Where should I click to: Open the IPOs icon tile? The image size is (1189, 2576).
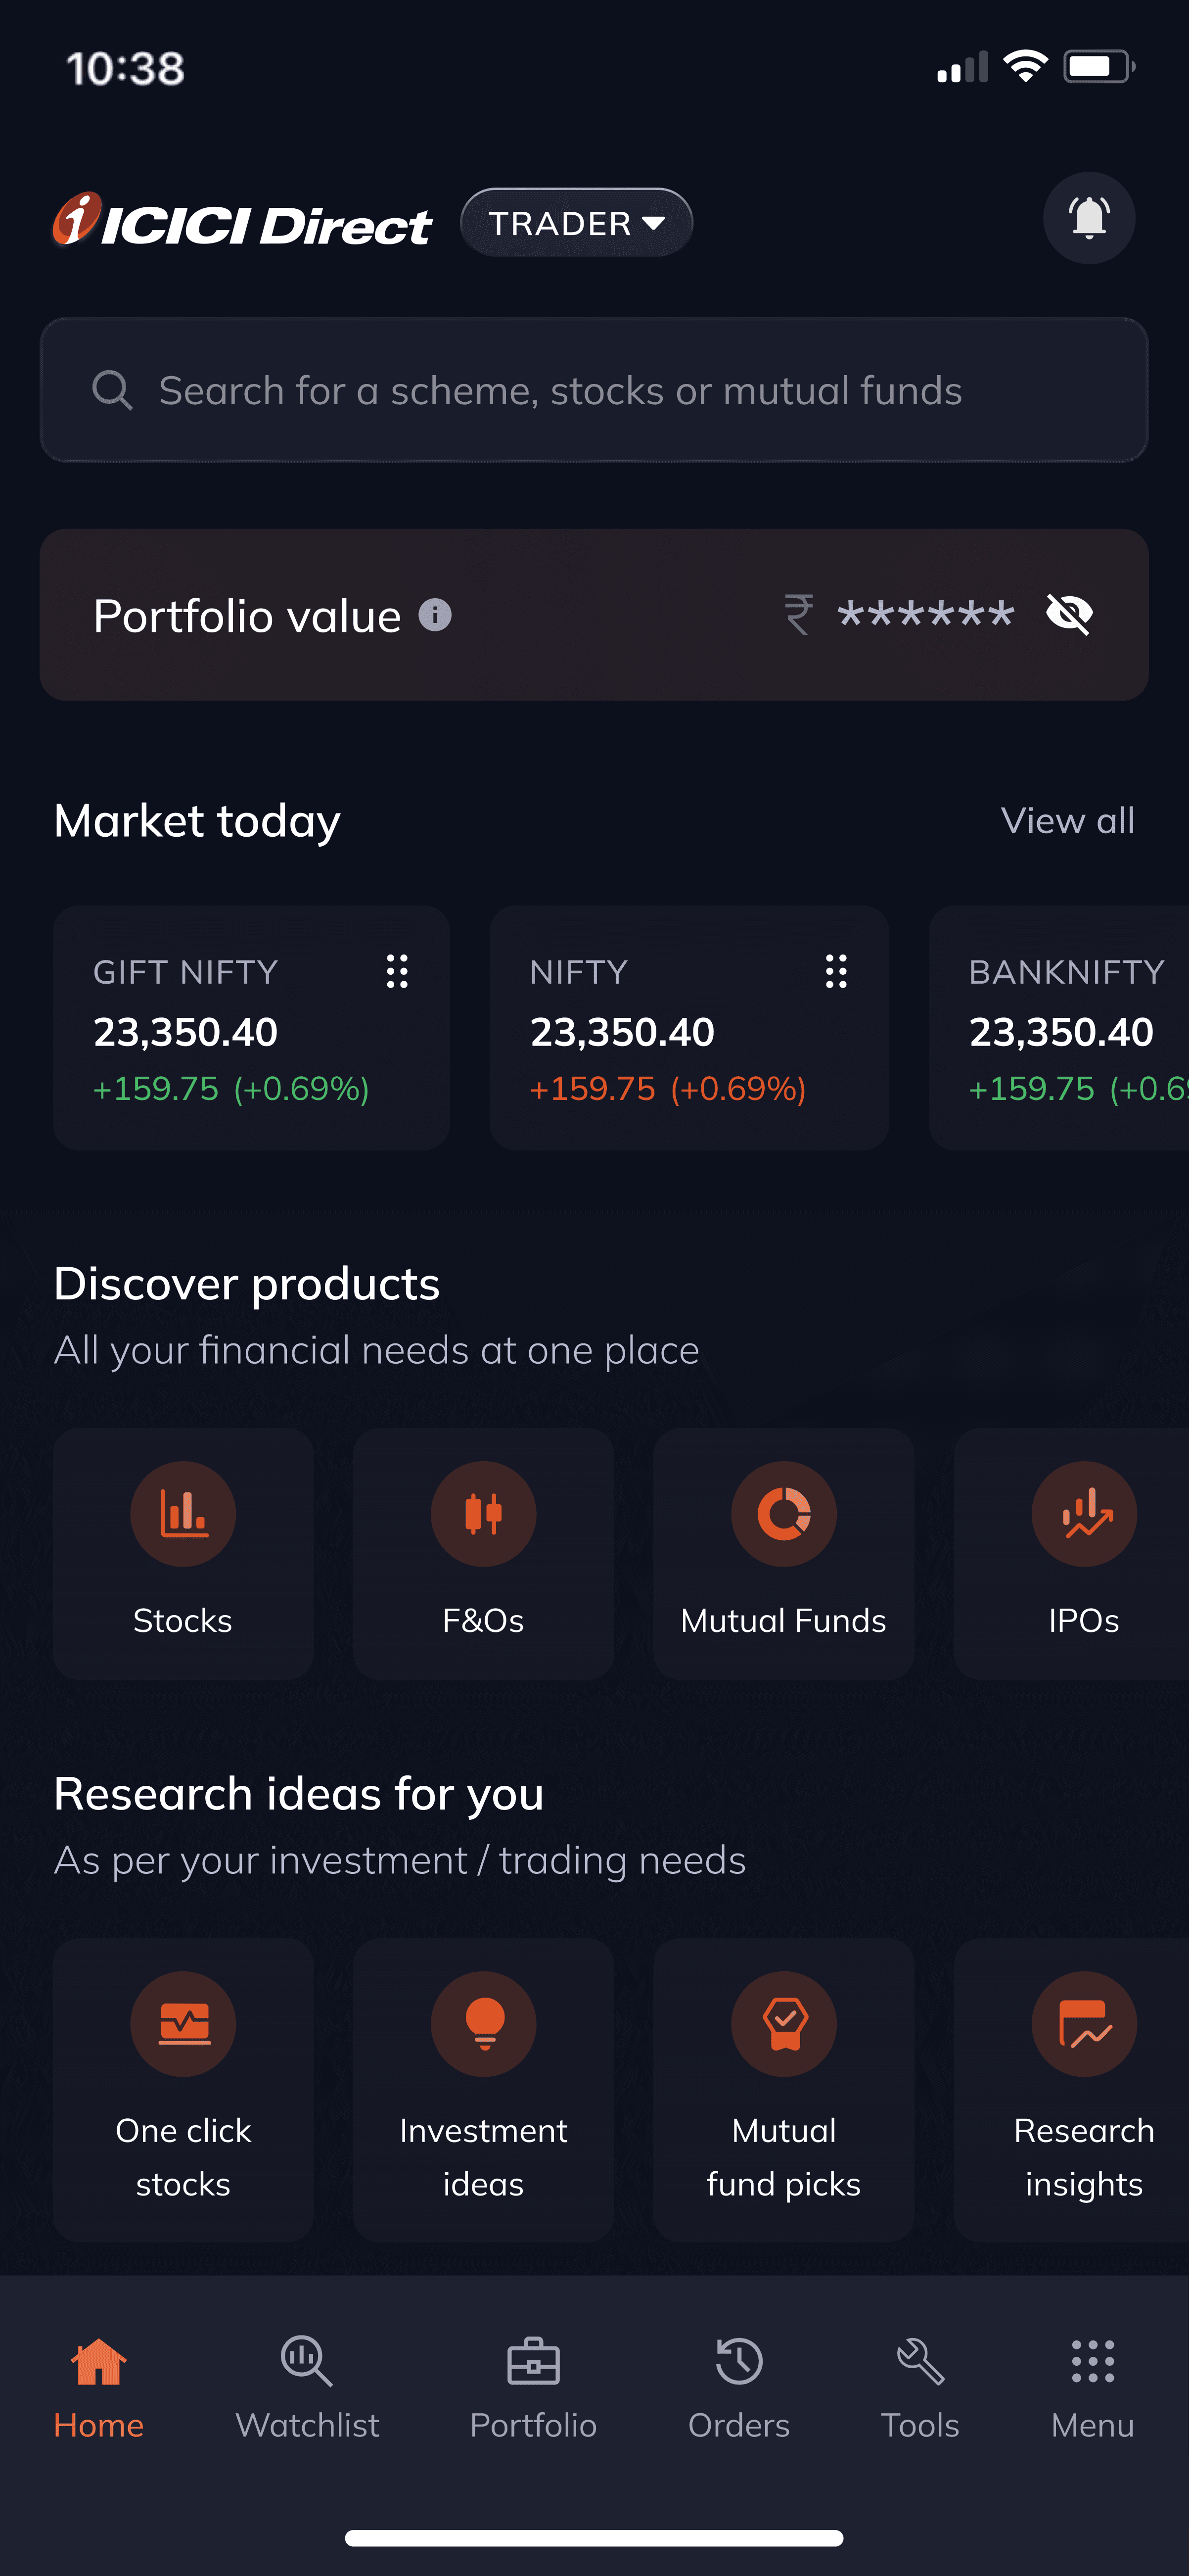tap(1083, 1514)
